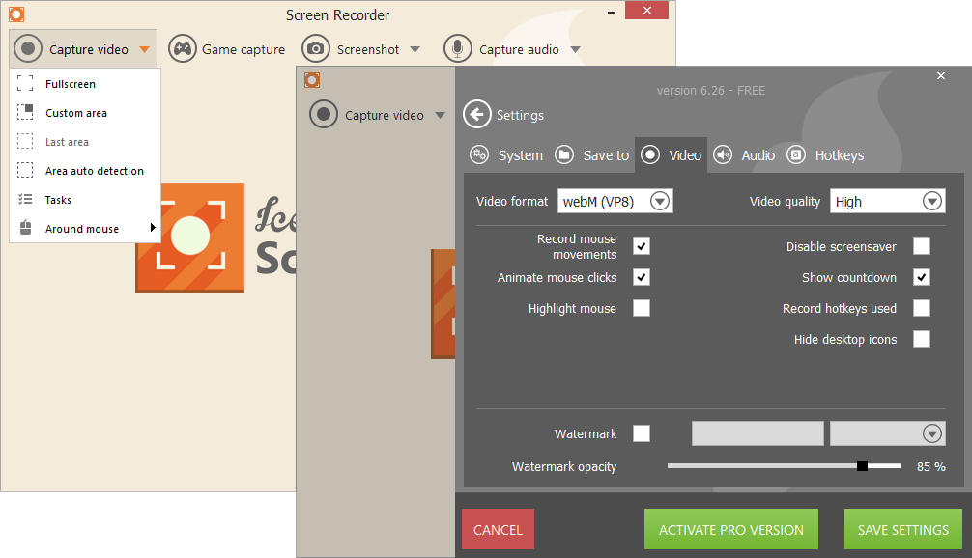
Task: Change Video quality from High
Action: (931, 201)
